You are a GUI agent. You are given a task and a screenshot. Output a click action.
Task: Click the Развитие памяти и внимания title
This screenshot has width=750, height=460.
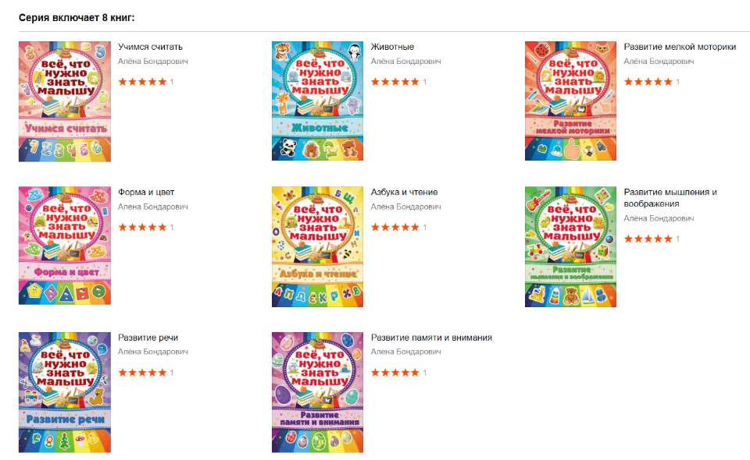coord(431,338)
